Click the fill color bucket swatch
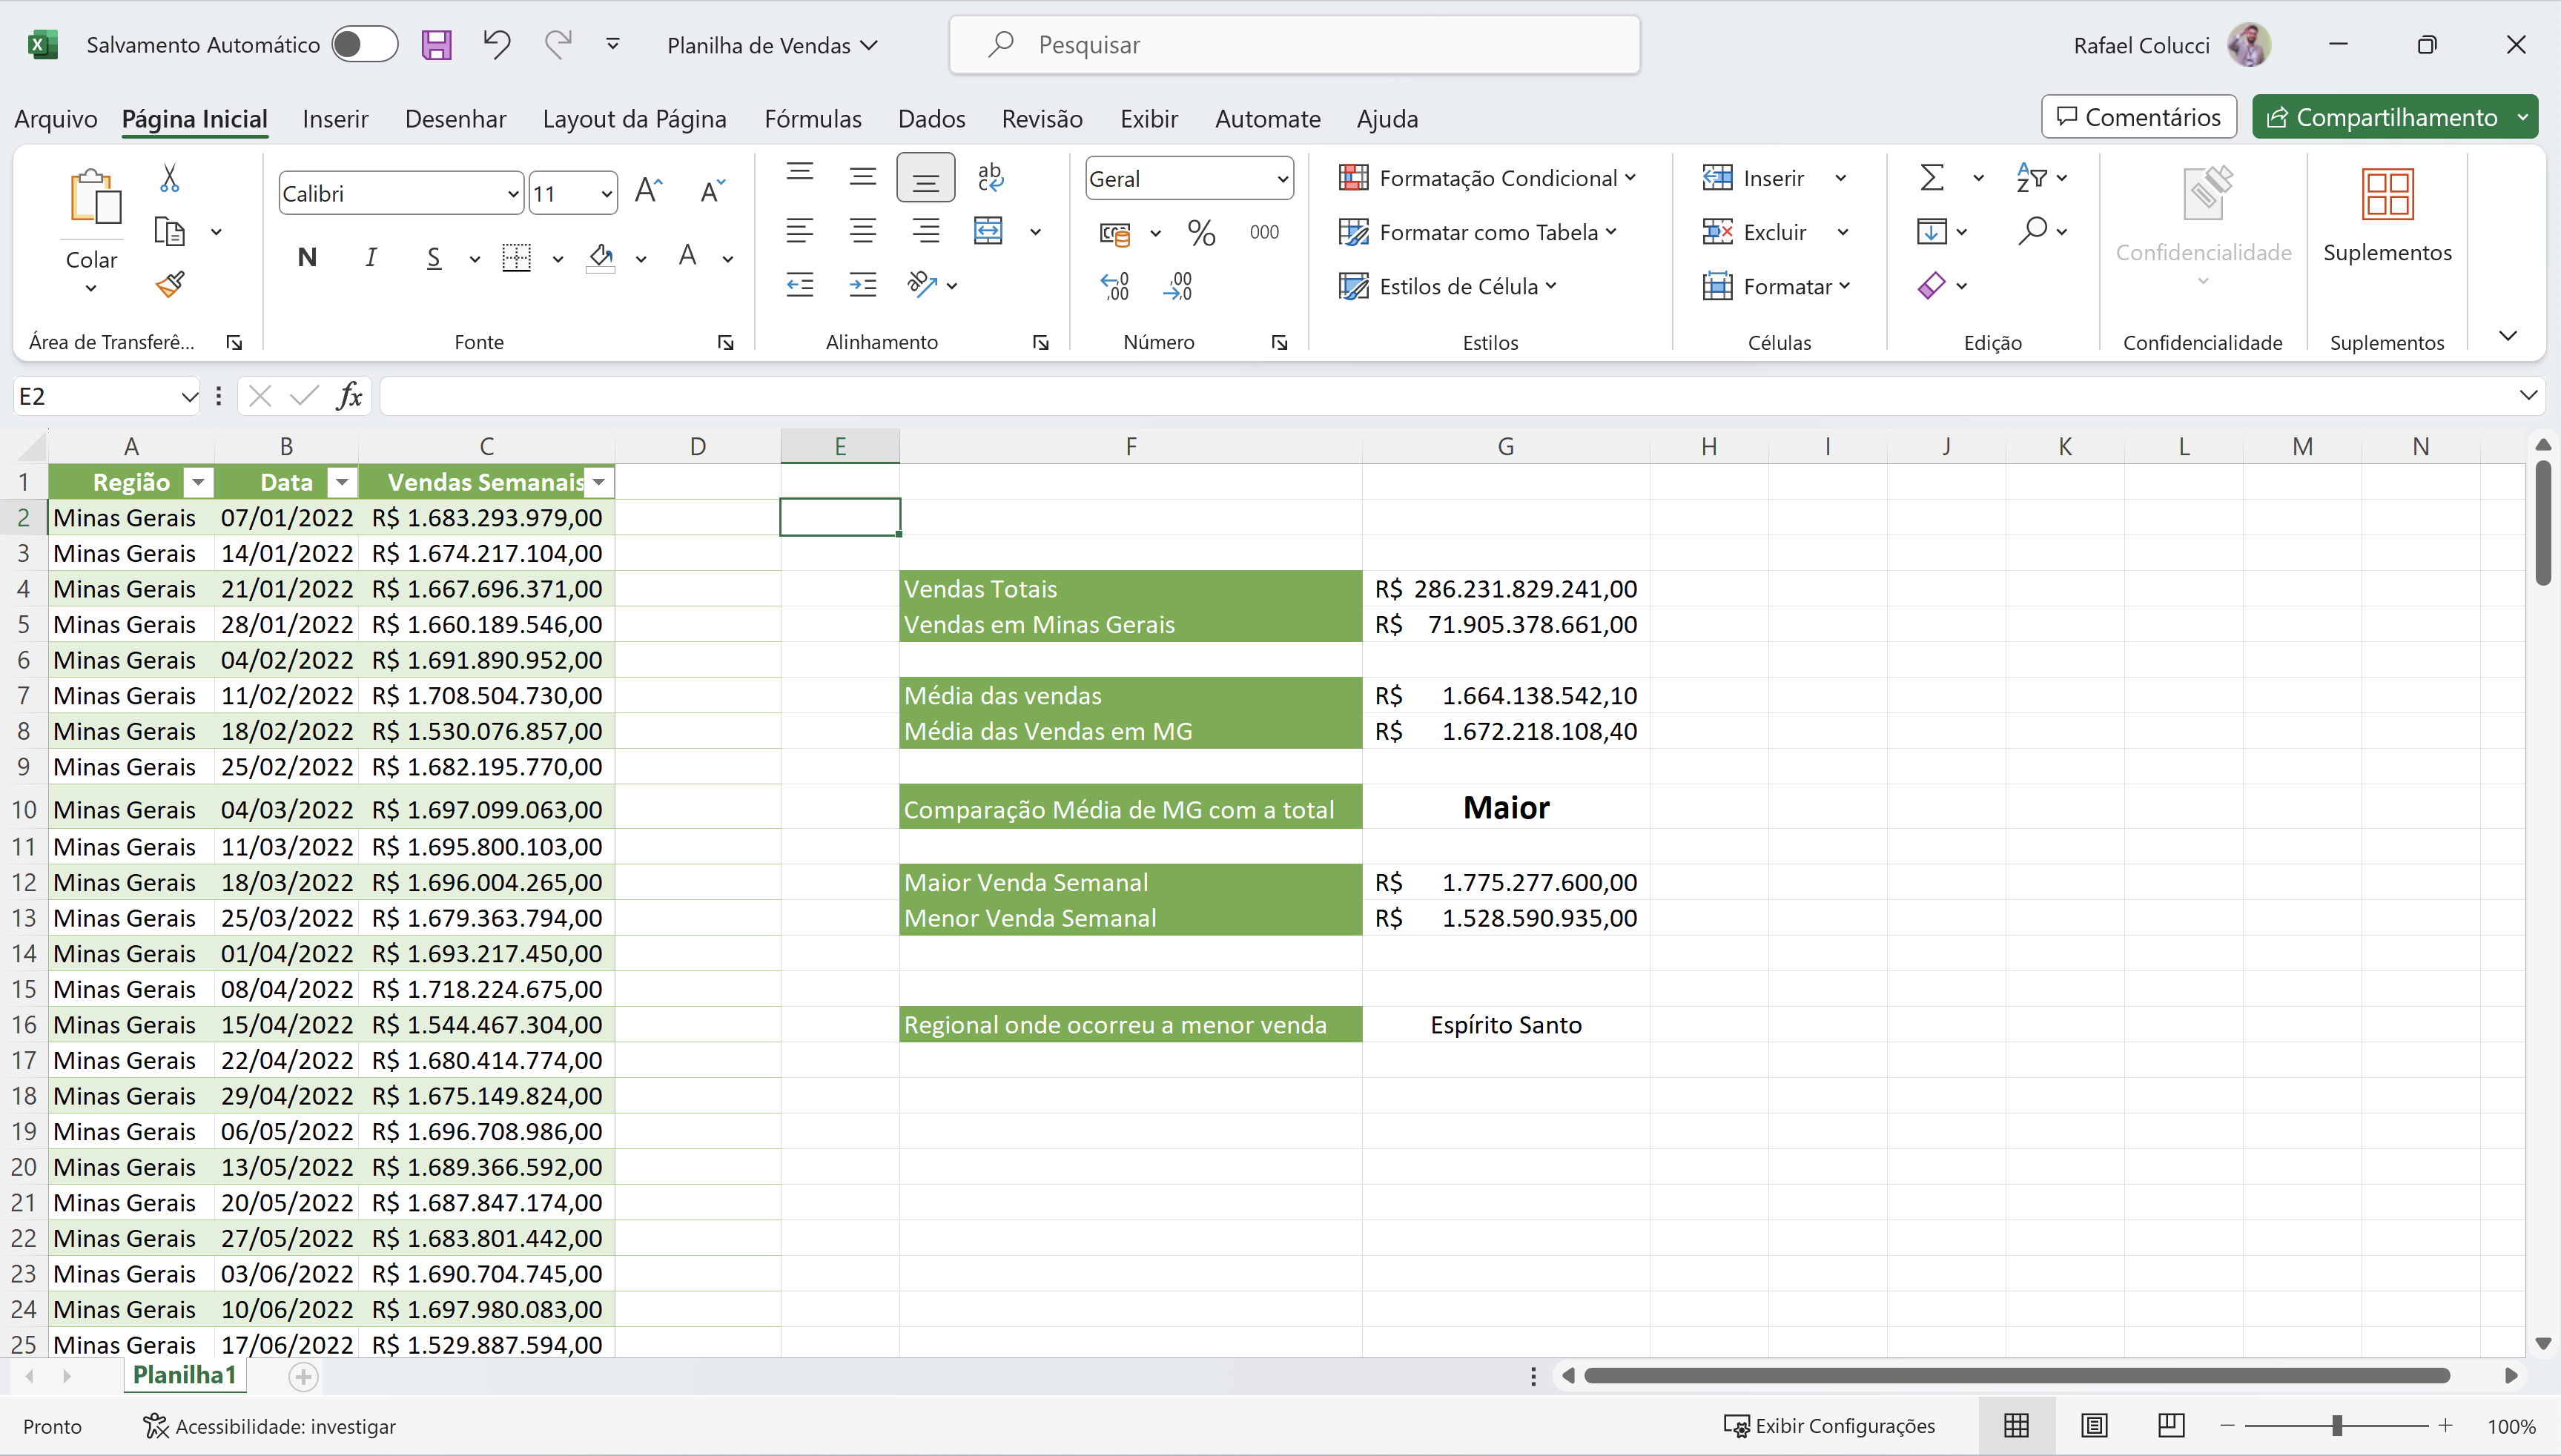The height and width of the screenshot is (1456, 2561). pos(601,258)
